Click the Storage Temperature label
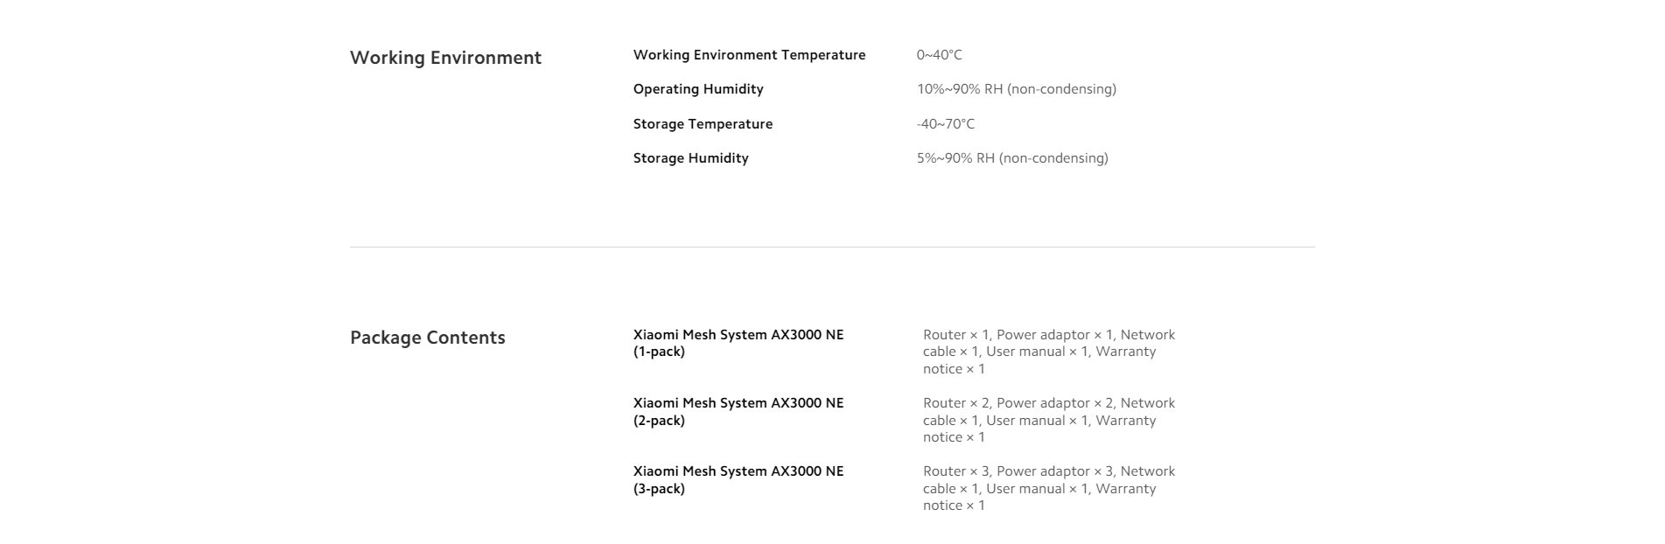 pyautogui.click(x=703, y=124)
